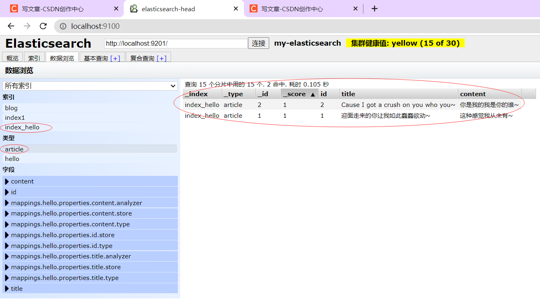
Task: Expand mappings.hello.properties.content.type field
Action: click(90, 224)
